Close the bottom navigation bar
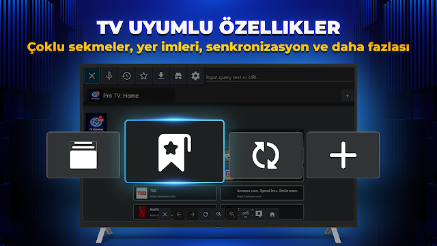 [165, 214]
